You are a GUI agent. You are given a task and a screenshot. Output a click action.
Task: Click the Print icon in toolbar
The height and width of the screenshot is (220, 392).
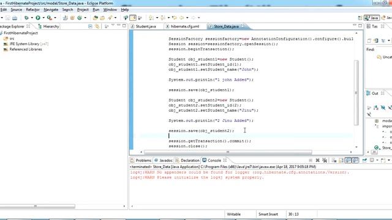click(15, 18)
